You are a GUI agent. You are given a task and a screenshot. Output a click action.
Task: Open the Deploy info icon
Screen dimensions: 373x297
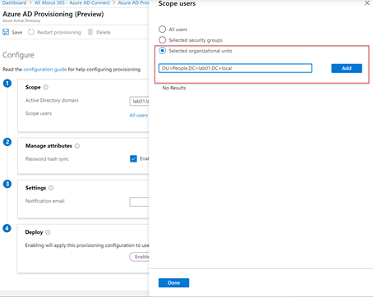48,232
